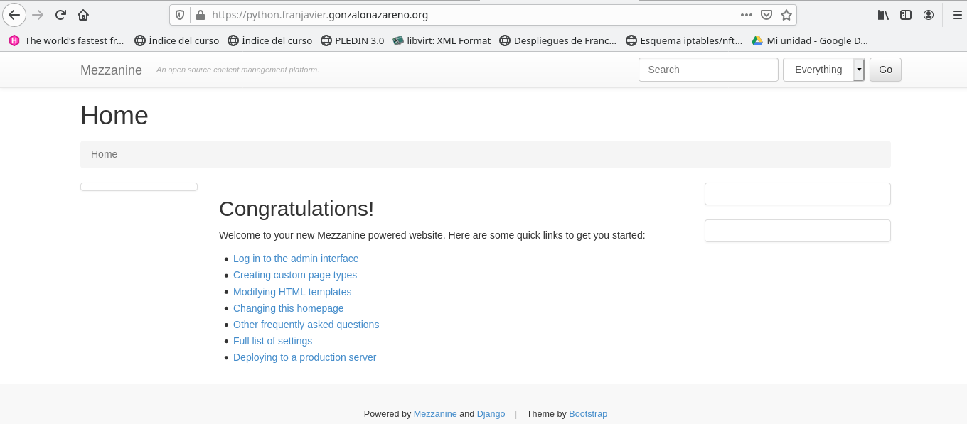Go back using the browser back arrow

pyautogui.click(x=14, y=15)
